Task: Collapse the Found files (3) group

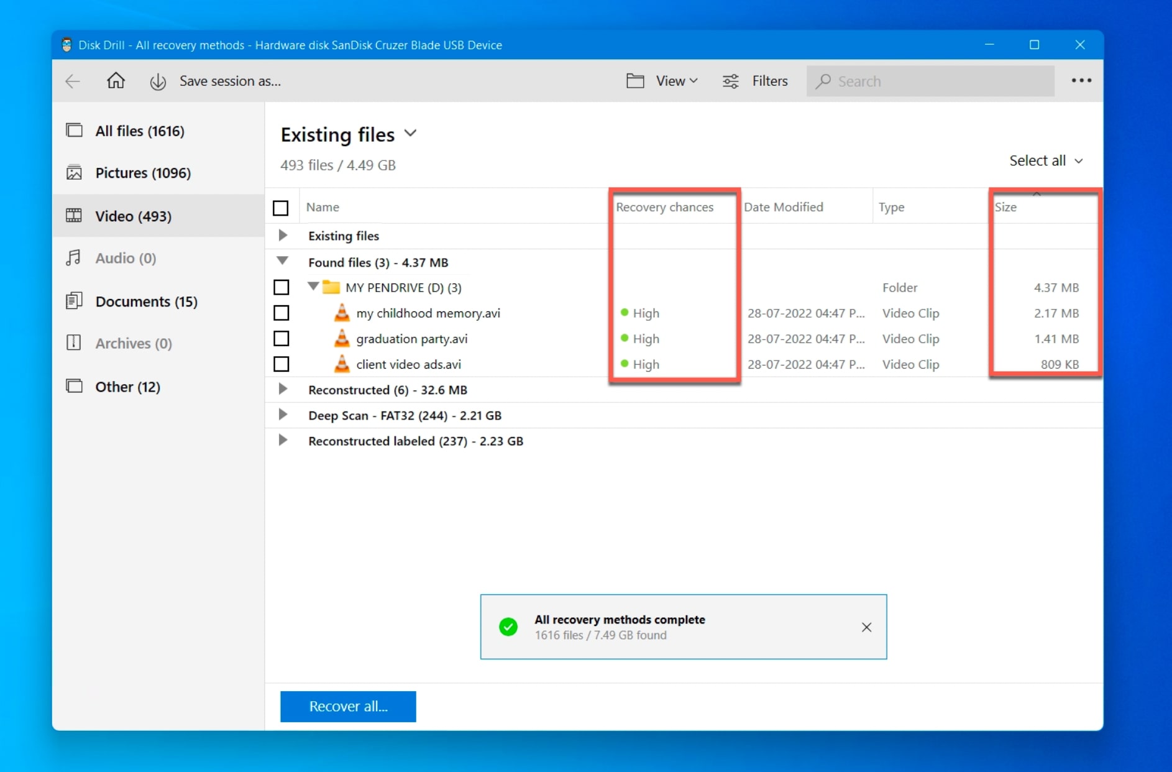Action: coord(283,261)
